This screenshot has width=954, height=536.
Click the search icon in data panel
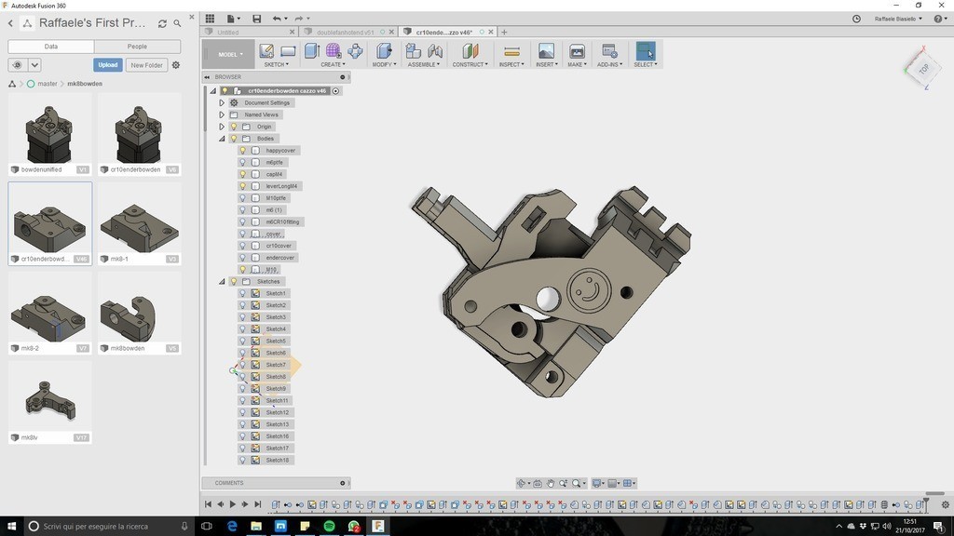(x=178, y=23)
